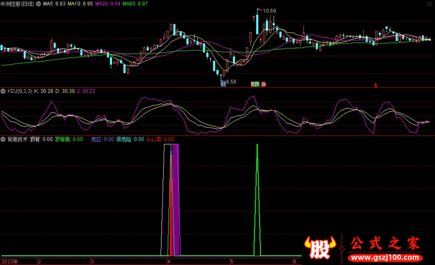435x265 pixels.
Task: Click the MA10: 8.95 label
Action: pyautogui.click(x=80, y=4)
